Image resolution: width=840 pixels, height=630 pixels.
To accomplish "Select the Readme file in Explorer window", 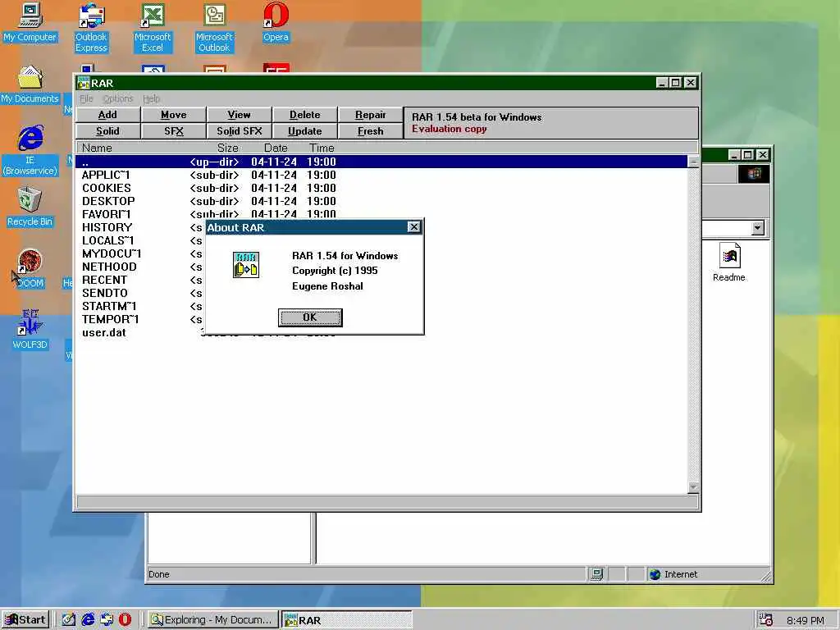I will 729,262.
